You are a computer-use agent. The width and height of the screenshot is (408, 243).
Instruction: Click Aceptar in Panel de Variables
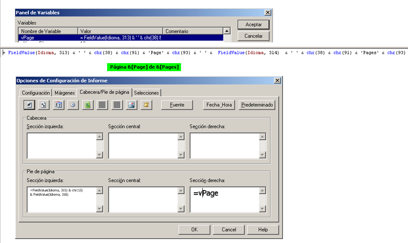(253, 24)
